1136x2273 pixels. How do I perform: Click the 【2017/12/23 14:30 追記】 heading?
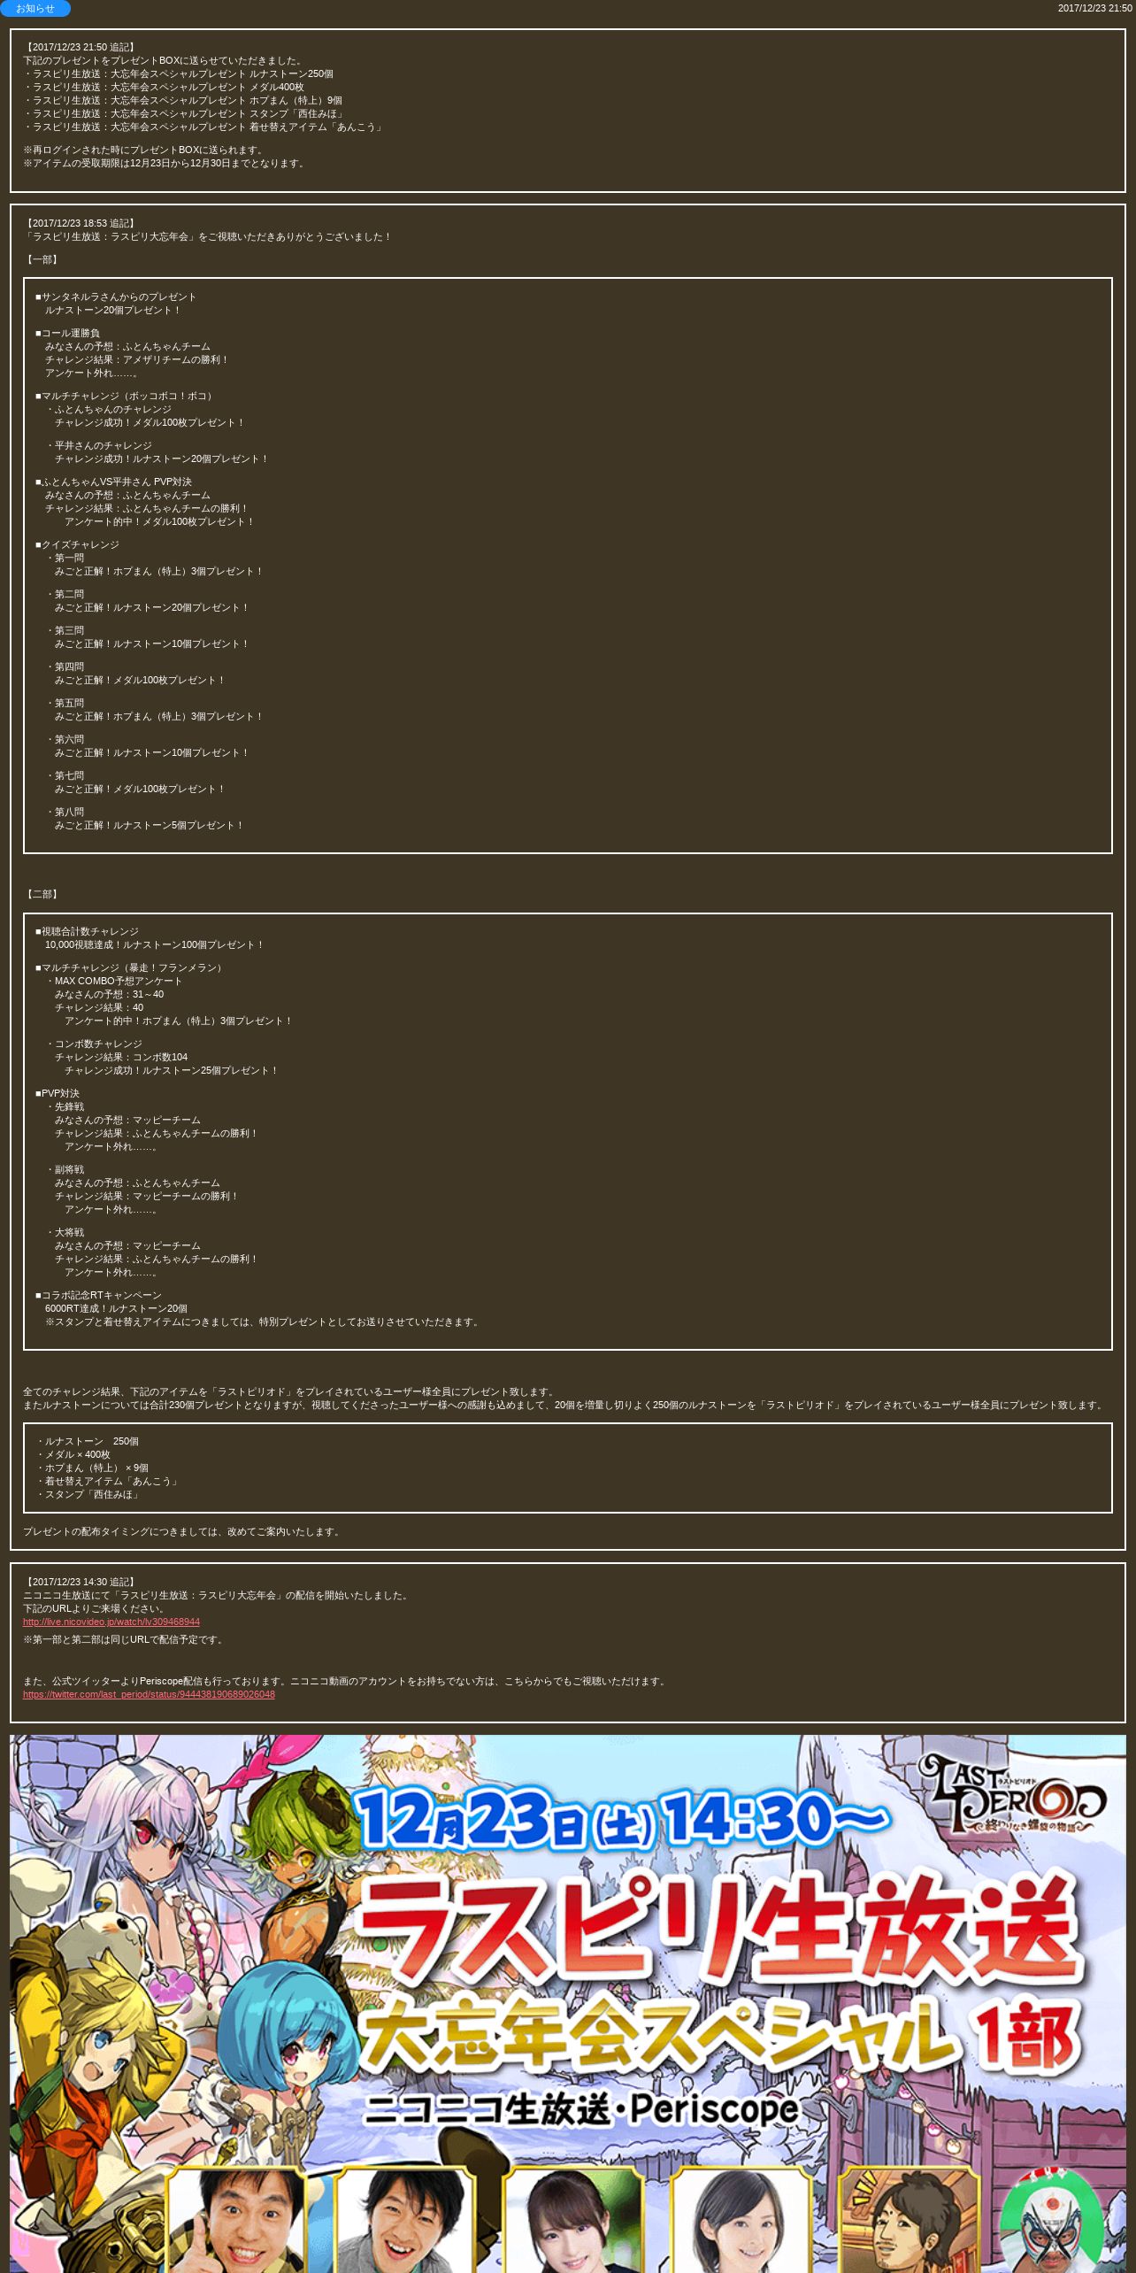tap(80, 1582)
